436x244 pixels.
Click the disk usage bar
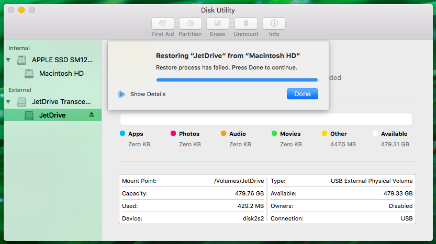266,119
